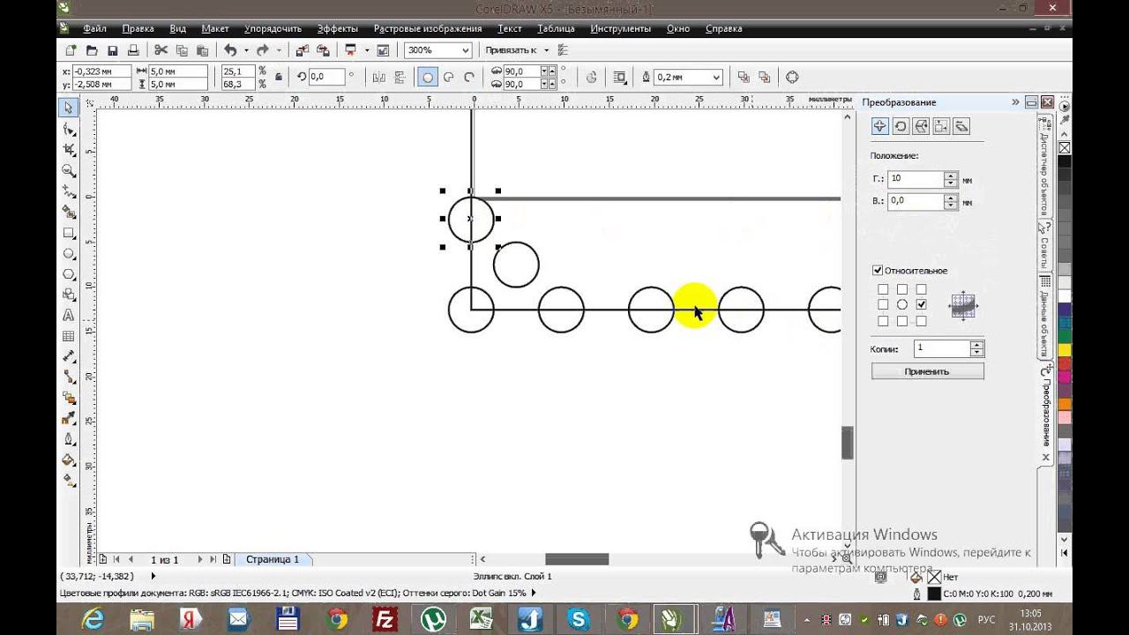Viewport: 1129px width, 635px height.
Task: Select the Fill tool in the toolbox
Action: click(x=68, y=459)
